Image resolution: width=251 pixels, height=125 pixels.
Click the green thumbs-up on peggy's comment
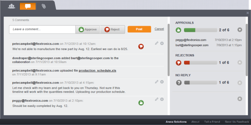[x=141, y=103]
